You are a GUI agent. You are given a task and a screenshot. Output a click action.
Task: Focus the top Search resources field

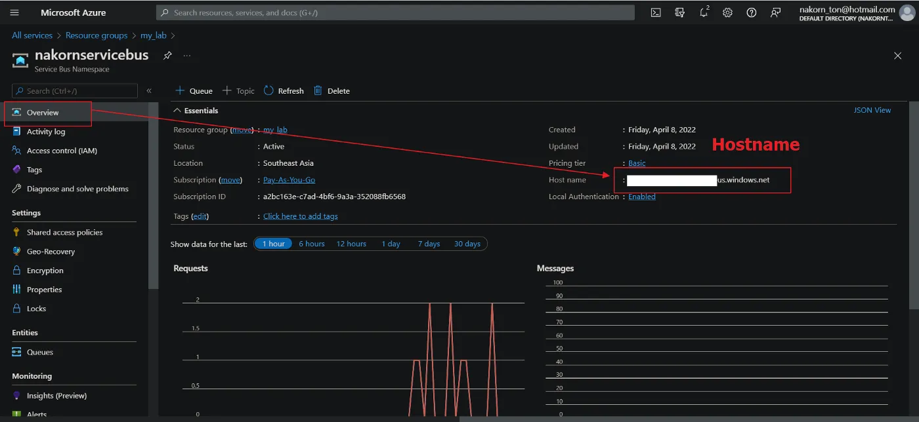[395, 12]
